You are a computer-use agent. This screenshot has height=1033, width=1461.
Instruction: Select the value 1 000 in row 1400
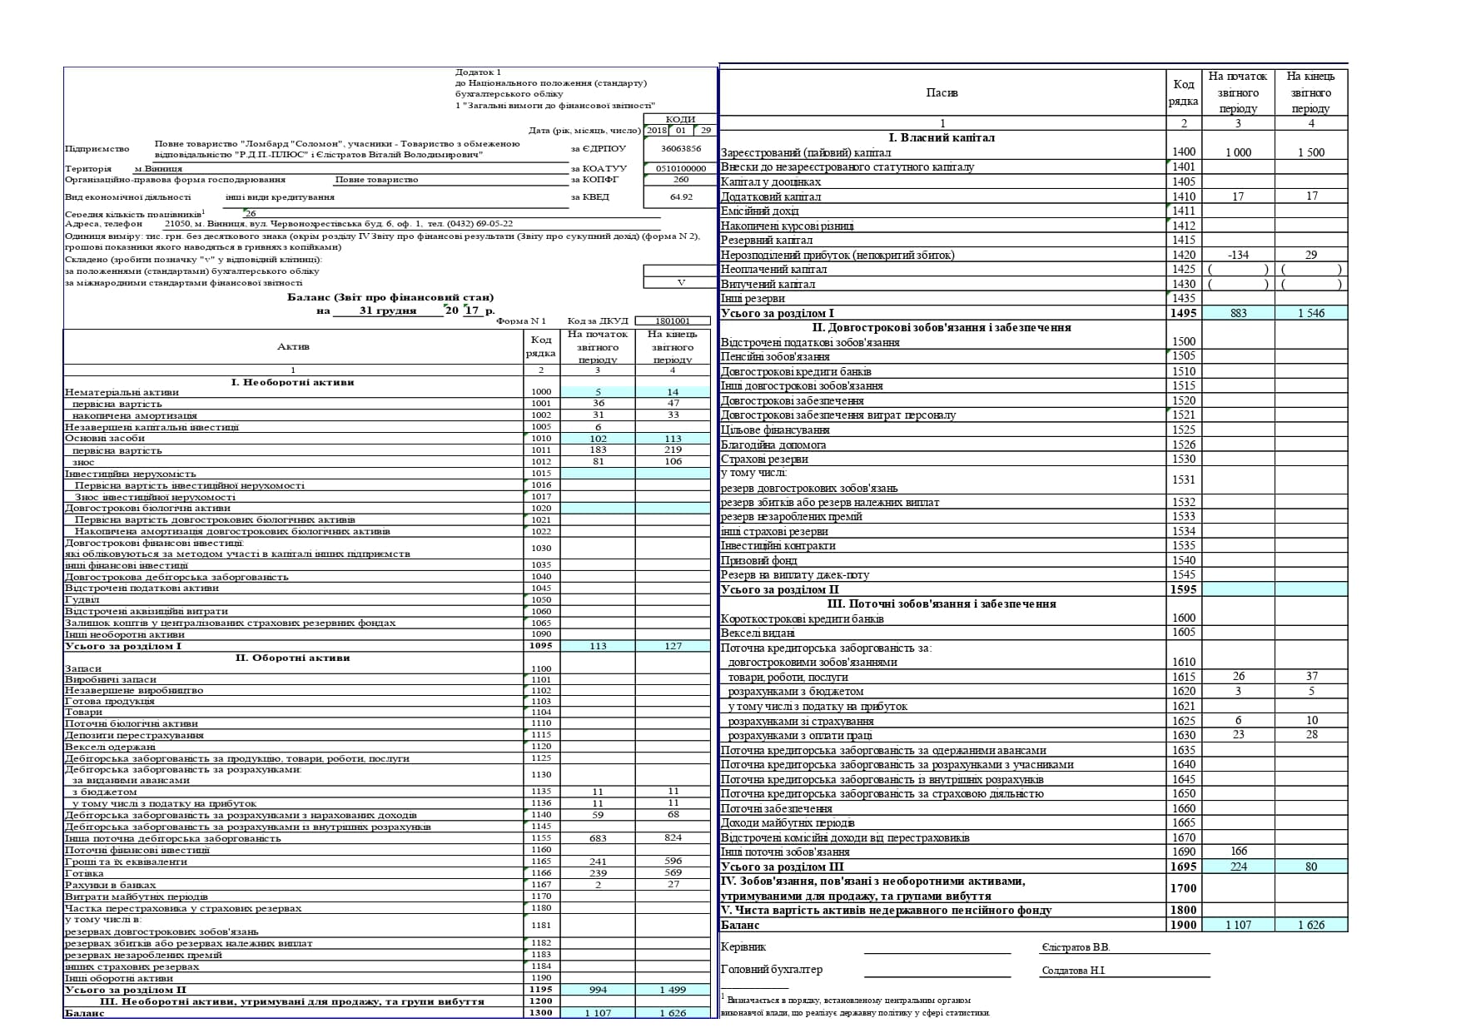(1238, 152)
